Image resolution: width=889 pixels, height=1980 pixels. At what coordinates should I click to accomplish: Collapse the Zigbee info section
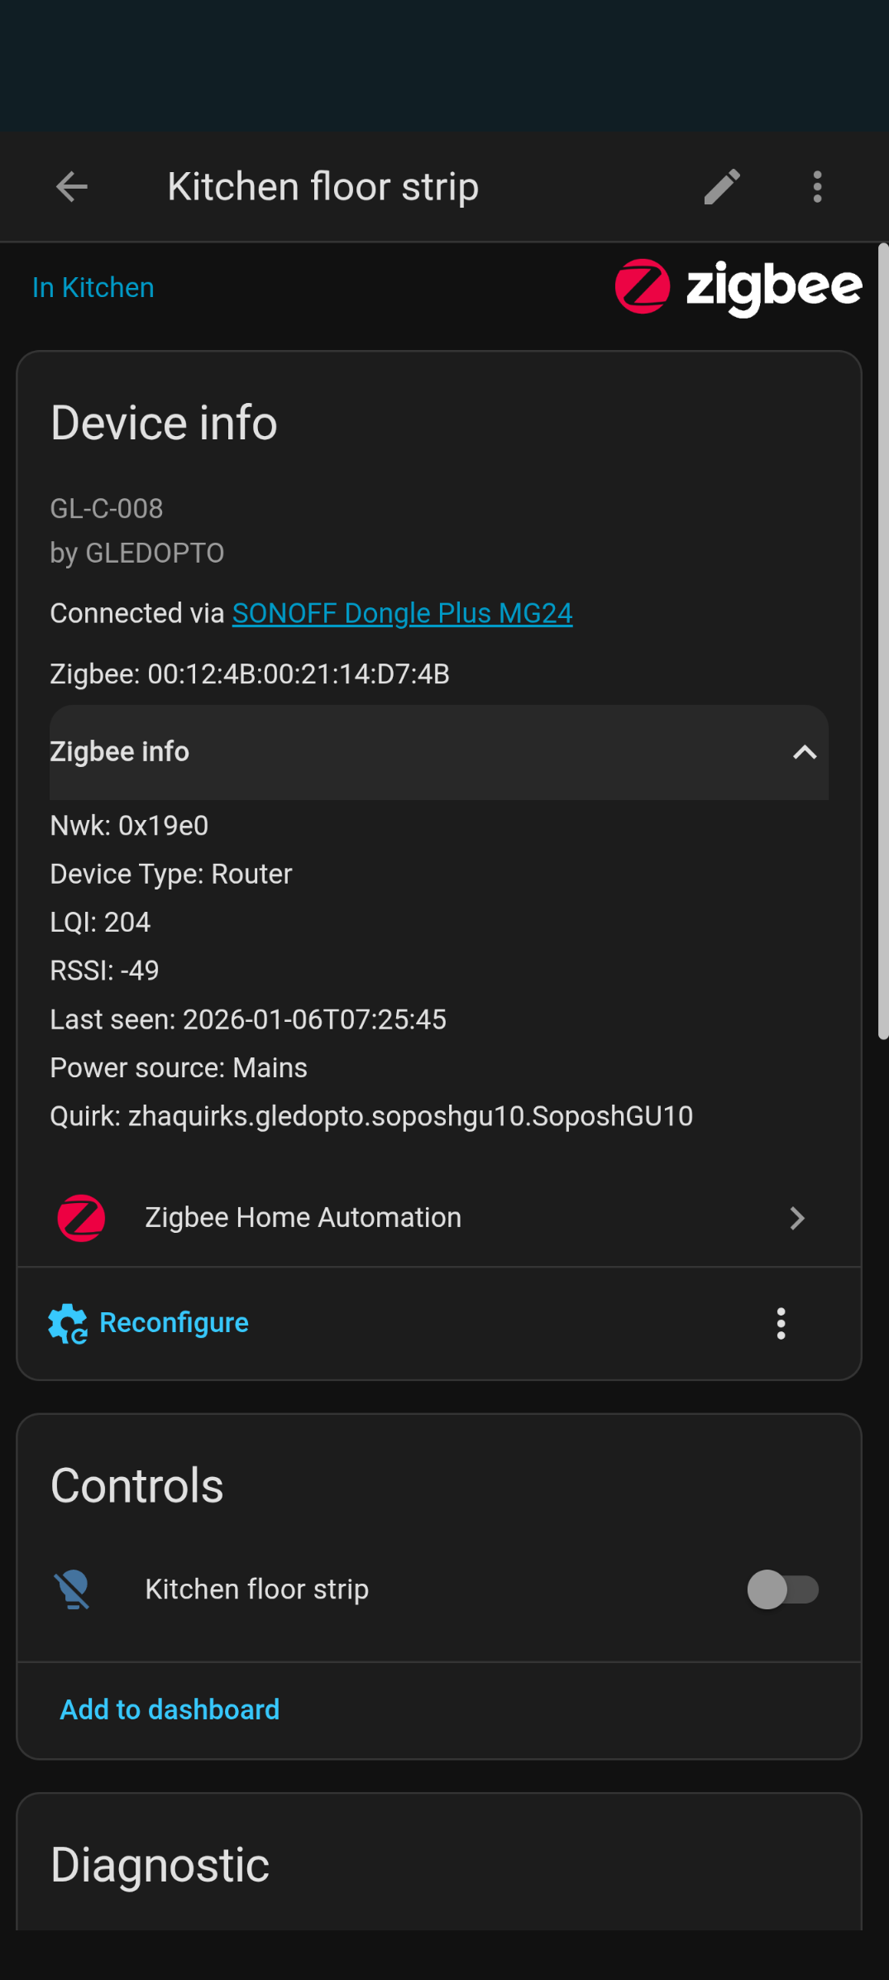pyautogui.click(x=804, y=752)
